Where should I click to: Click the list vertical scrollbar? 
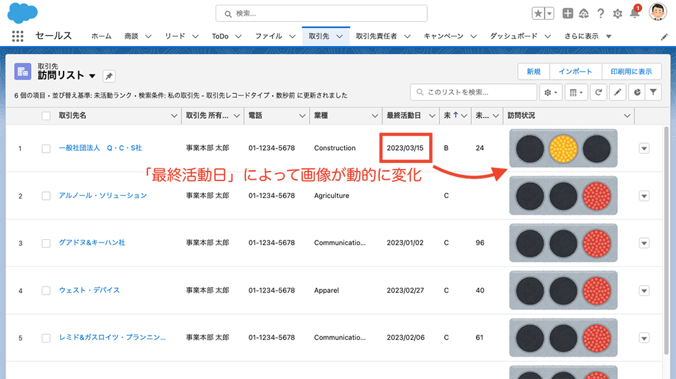click(666, 241)
